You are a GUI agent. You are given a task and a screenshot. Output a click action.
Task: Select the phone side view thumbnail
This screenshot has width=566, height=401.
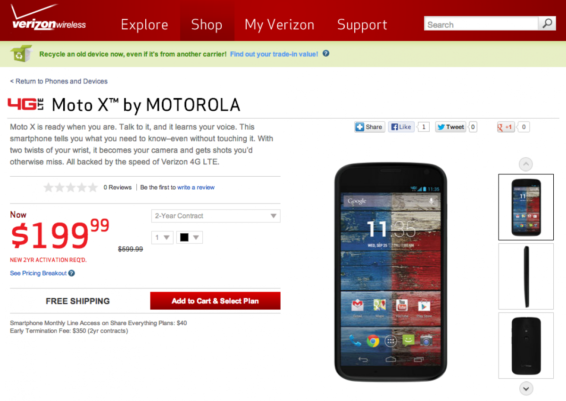[526, 276]
